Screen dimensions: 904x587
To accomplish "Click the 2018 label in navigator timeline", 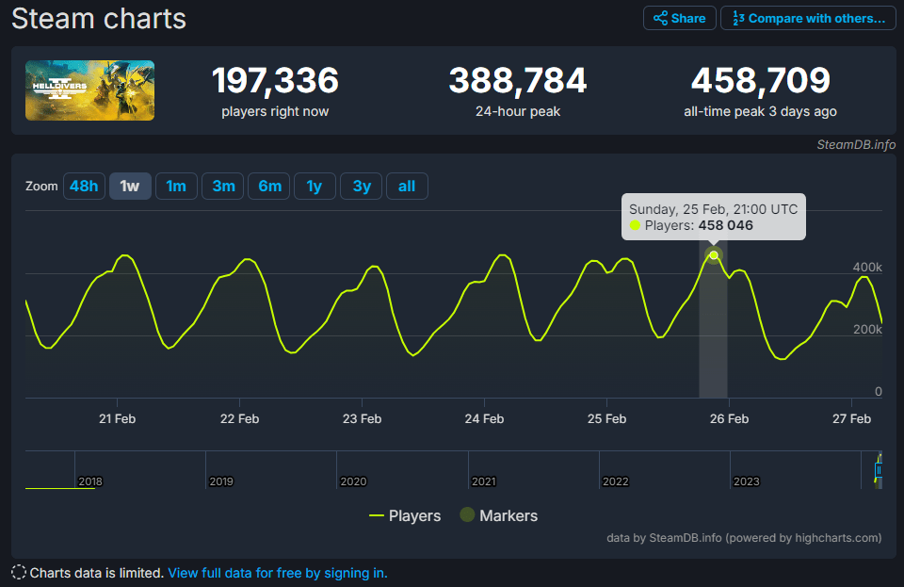I will tap(90, 481).
